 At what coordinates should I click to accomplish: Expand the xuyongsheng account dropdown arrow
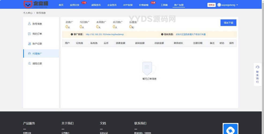237,5
